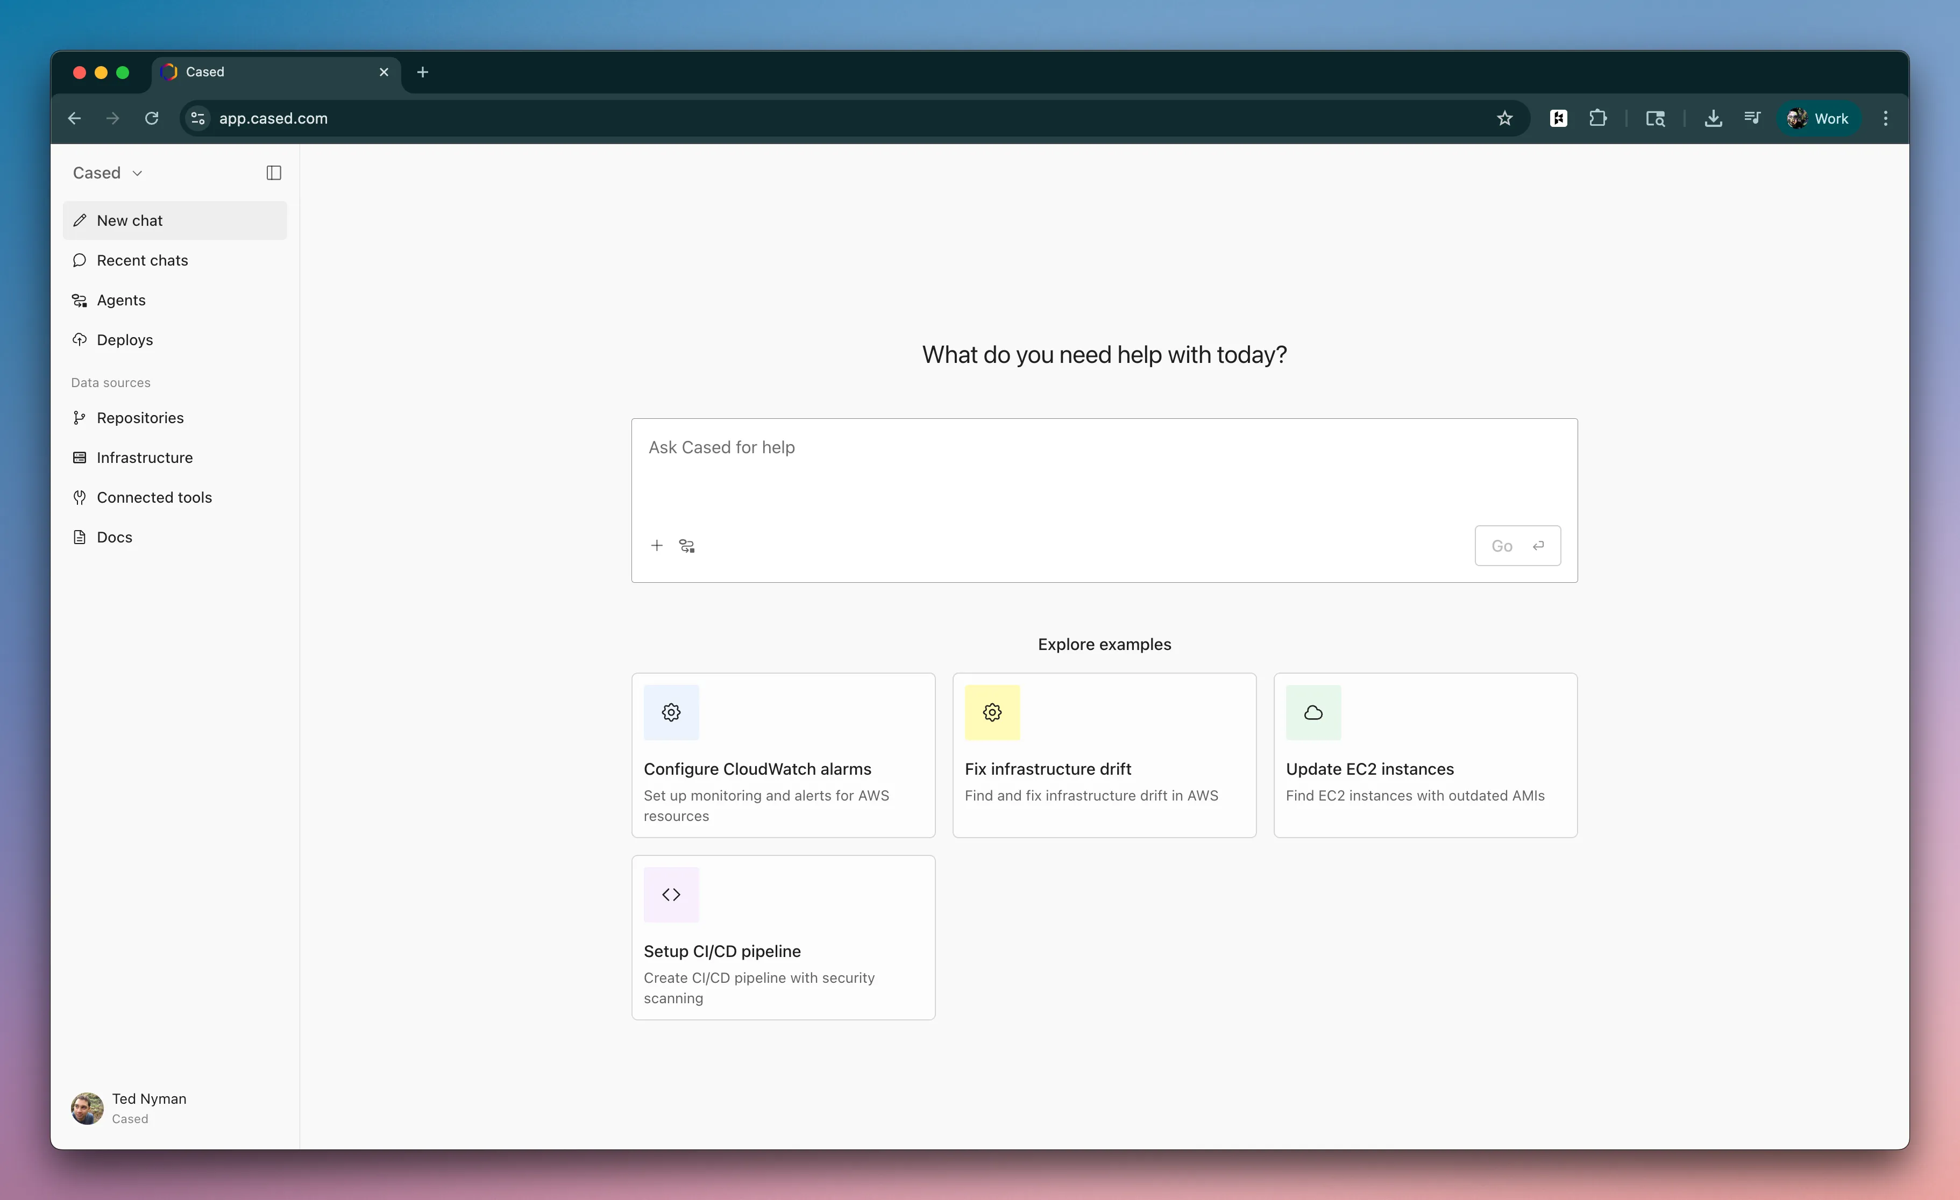Click the plus attachment icon in prompt box
Image resolution: width=1960 pixels, height=1200 pixels.
coord(656,546)
